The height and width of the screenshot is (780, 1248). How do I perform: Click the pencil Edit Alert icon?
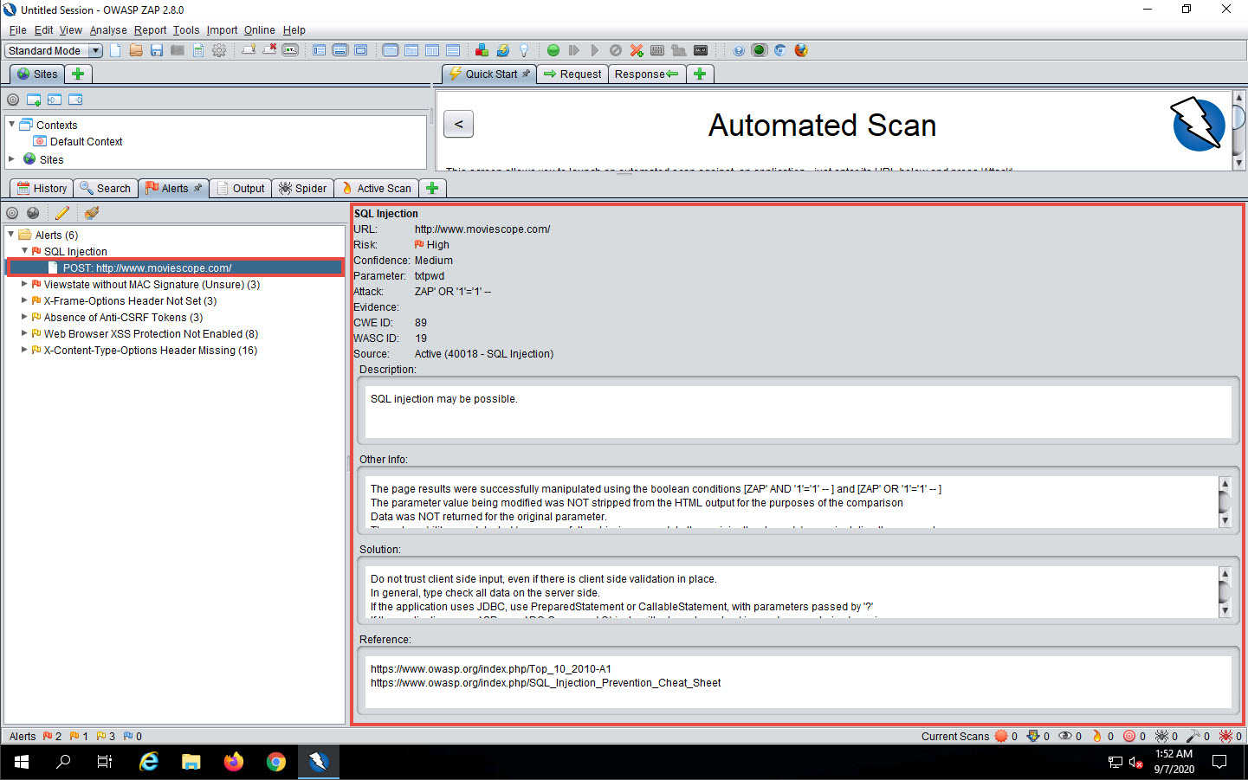click(x=62, y=213)
